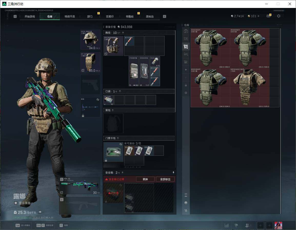The image size is (296, 230).
Task: Click the stash vertical scrollbar
Action: 281,121
